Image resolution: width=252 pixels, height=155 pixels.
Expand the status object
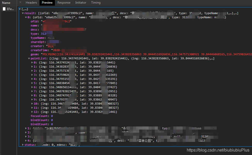tap(23, 145)
